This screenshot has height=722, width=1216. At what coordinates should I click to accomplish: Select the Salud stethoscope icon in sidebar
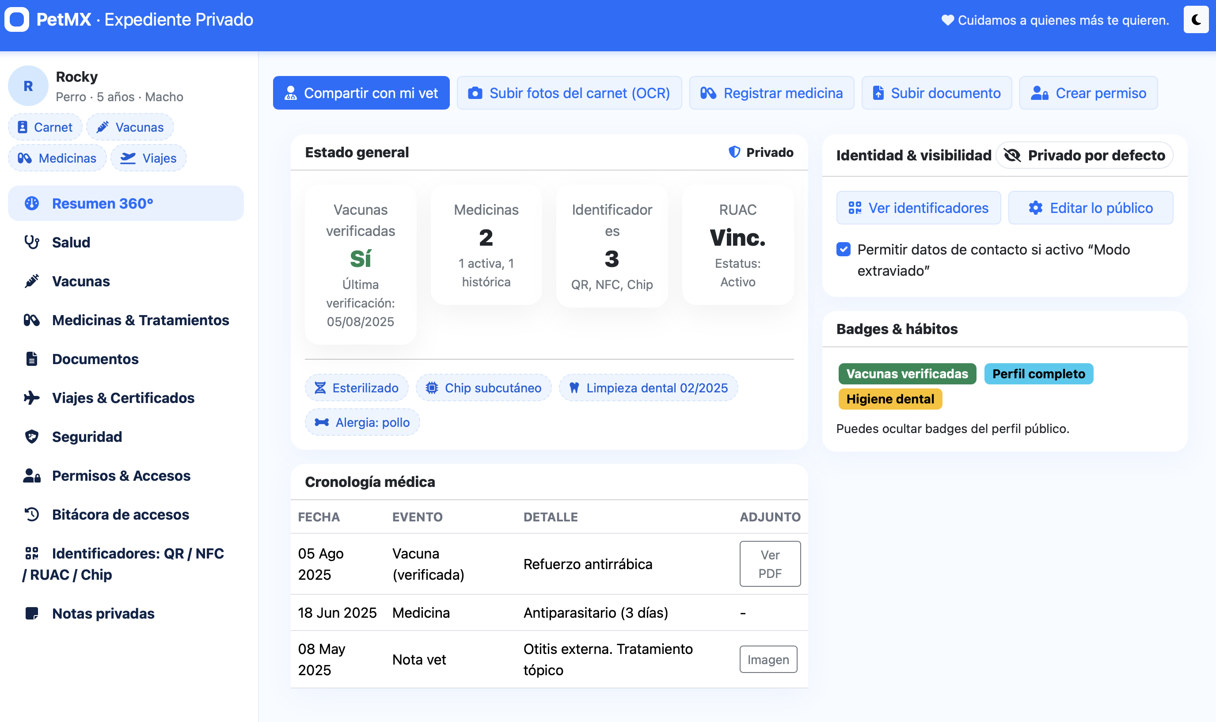coord(32,242)
